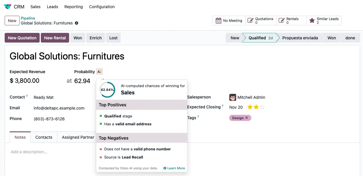Image resolution: width=363 pixels, height=176 pixels.
Task: Click the Rentals smart button icon
Action: point(281,20)
